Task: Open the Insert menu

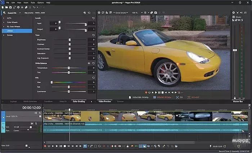Action: (x=26, y=3)
